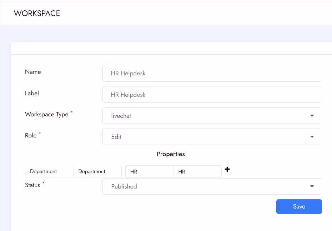
Task: Click the WORKSPACE page heading
Action: point(37,13)
